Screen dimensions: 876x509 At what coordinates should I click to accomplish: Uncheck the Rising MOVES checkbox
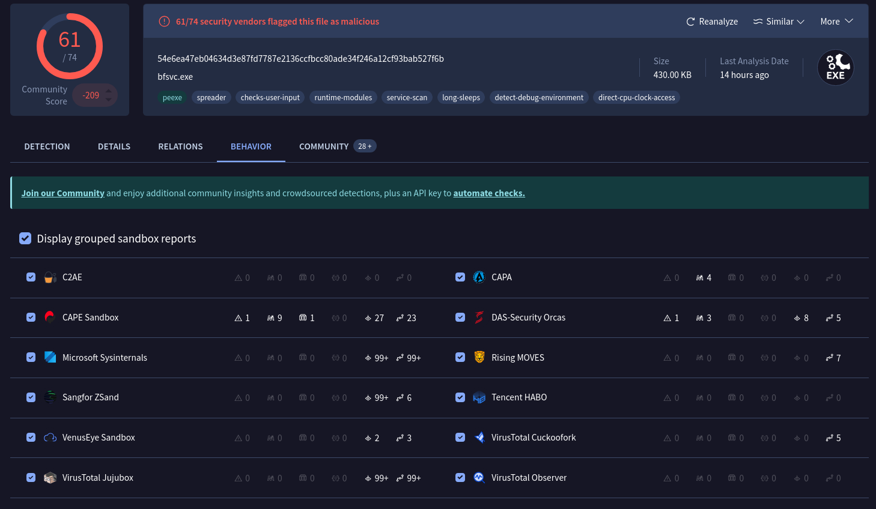460,357
